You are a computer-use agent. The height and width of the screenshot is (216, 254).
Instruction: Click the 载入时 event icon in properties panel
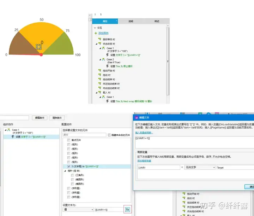[99, 92]
